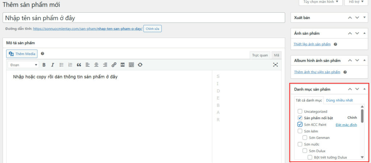The height and width of the screenshot is (163, 371).
Task: Toggle the extended toolbar (kitchen sink)
Action: pos(131,65)
